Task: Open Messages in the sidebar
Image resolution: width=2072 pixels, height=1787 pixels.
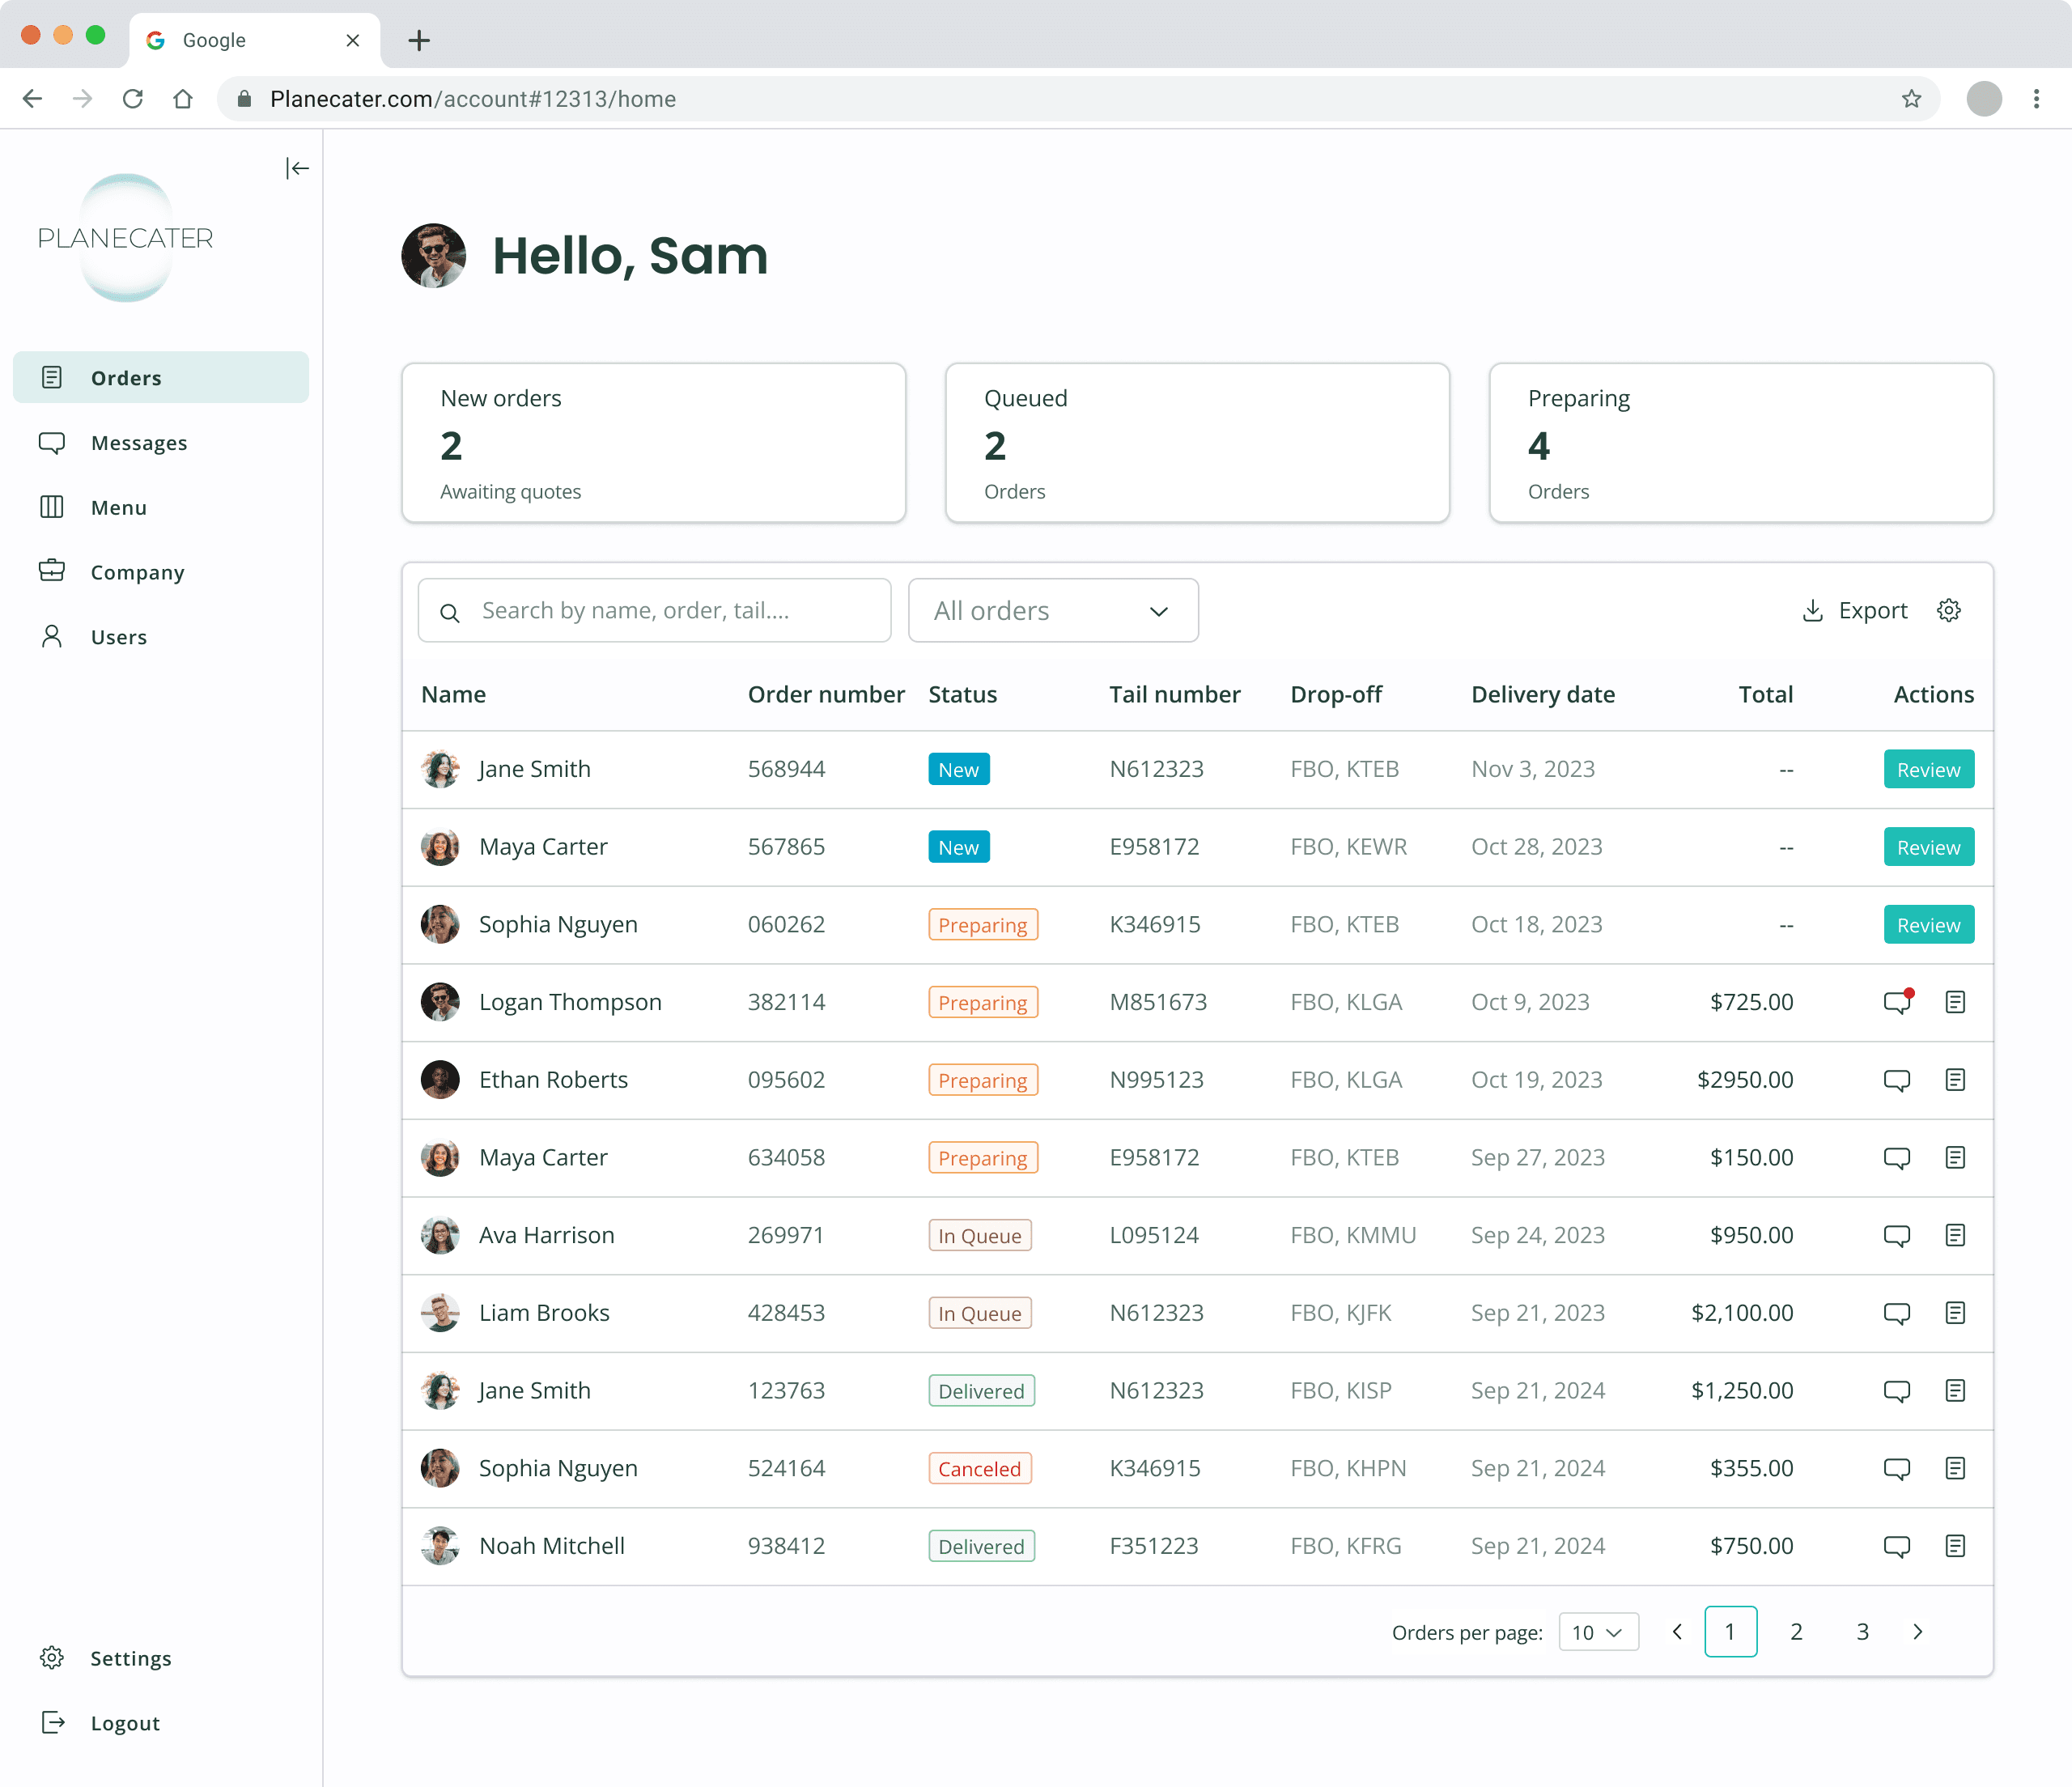Action: pos(139,443)
